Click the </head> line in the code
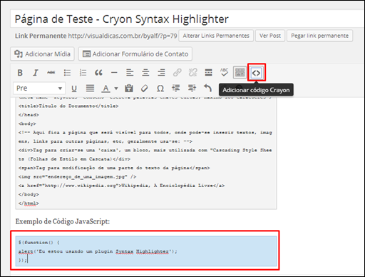365x277 pixels. click(29, 115)
